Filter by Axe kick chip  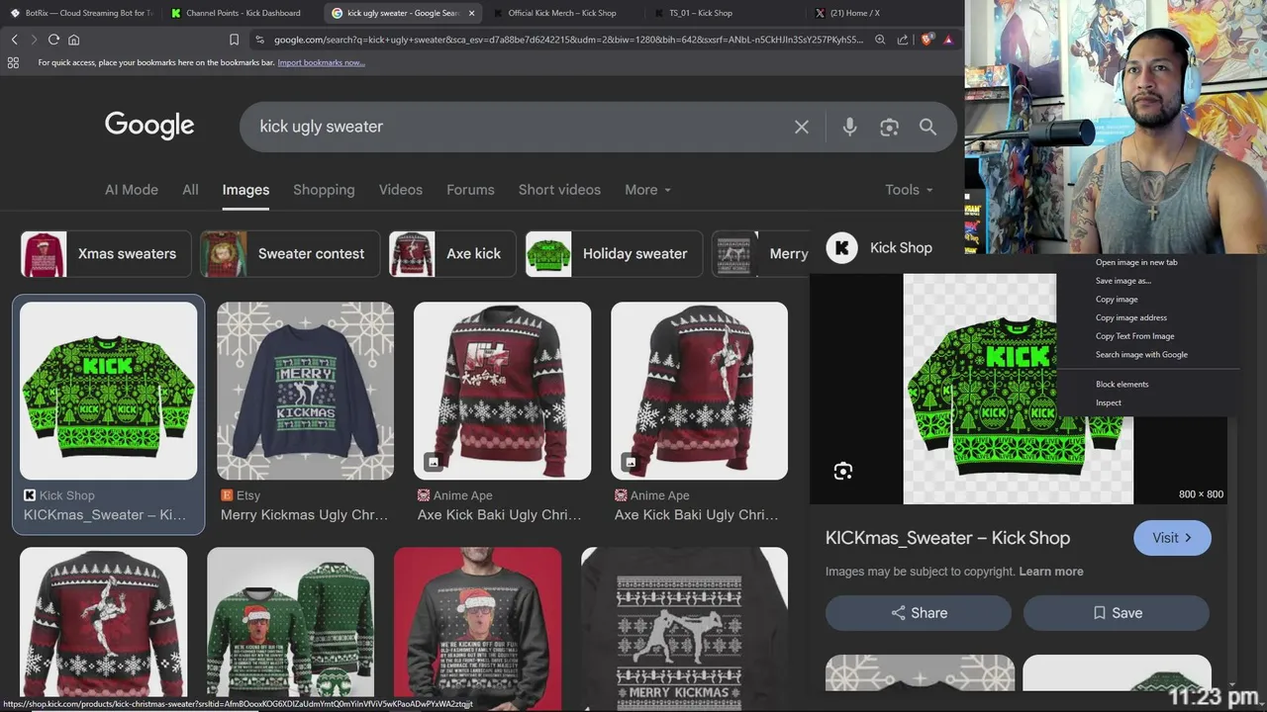pos(452,253)
